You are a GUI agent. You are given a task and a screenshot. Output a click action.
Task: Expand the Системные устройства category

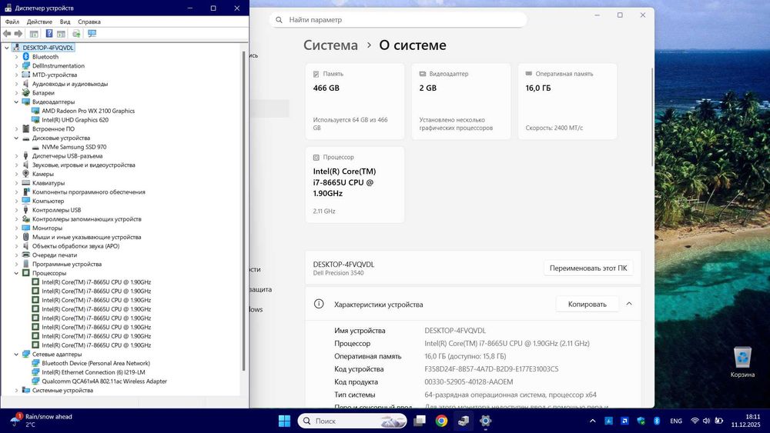16,391
